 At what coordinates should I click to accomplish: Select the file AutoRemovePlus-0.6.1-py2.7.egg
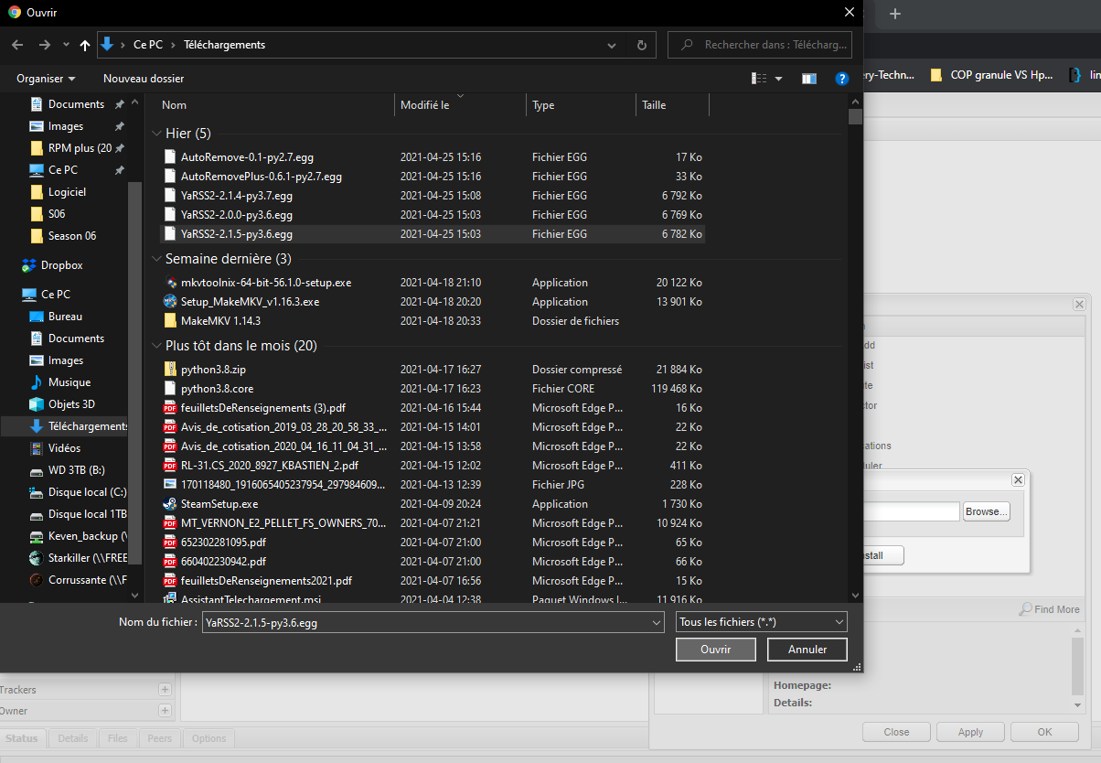(x=433, y=177)
